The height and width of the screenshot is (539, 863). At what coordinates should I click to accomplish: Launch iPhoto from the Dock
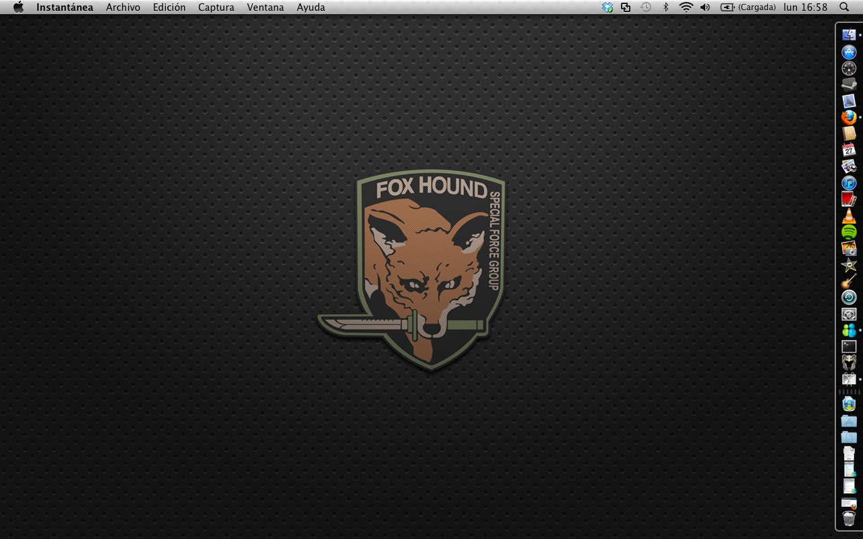click(849, 248)
